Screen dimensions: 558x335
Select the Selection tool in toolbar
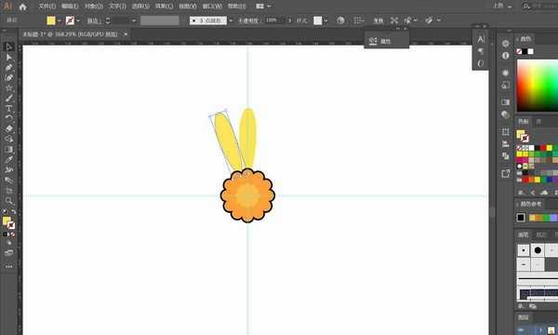click(x=9, y=47)
